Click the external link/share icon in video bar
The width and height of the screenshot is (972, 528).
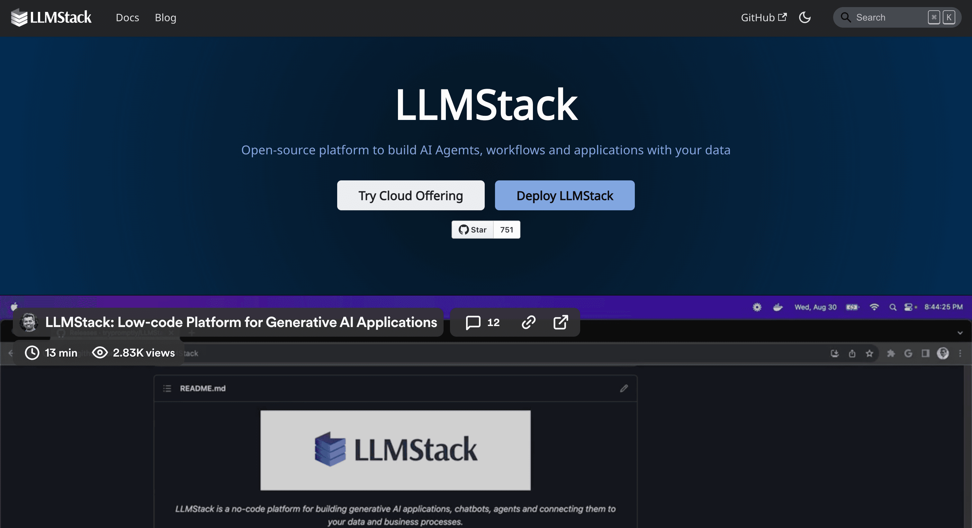point(560,322)
